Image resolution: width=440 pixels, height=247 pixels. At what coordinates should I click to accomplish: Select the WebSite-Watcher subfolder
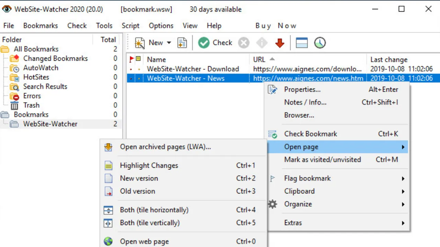[50, 124]
